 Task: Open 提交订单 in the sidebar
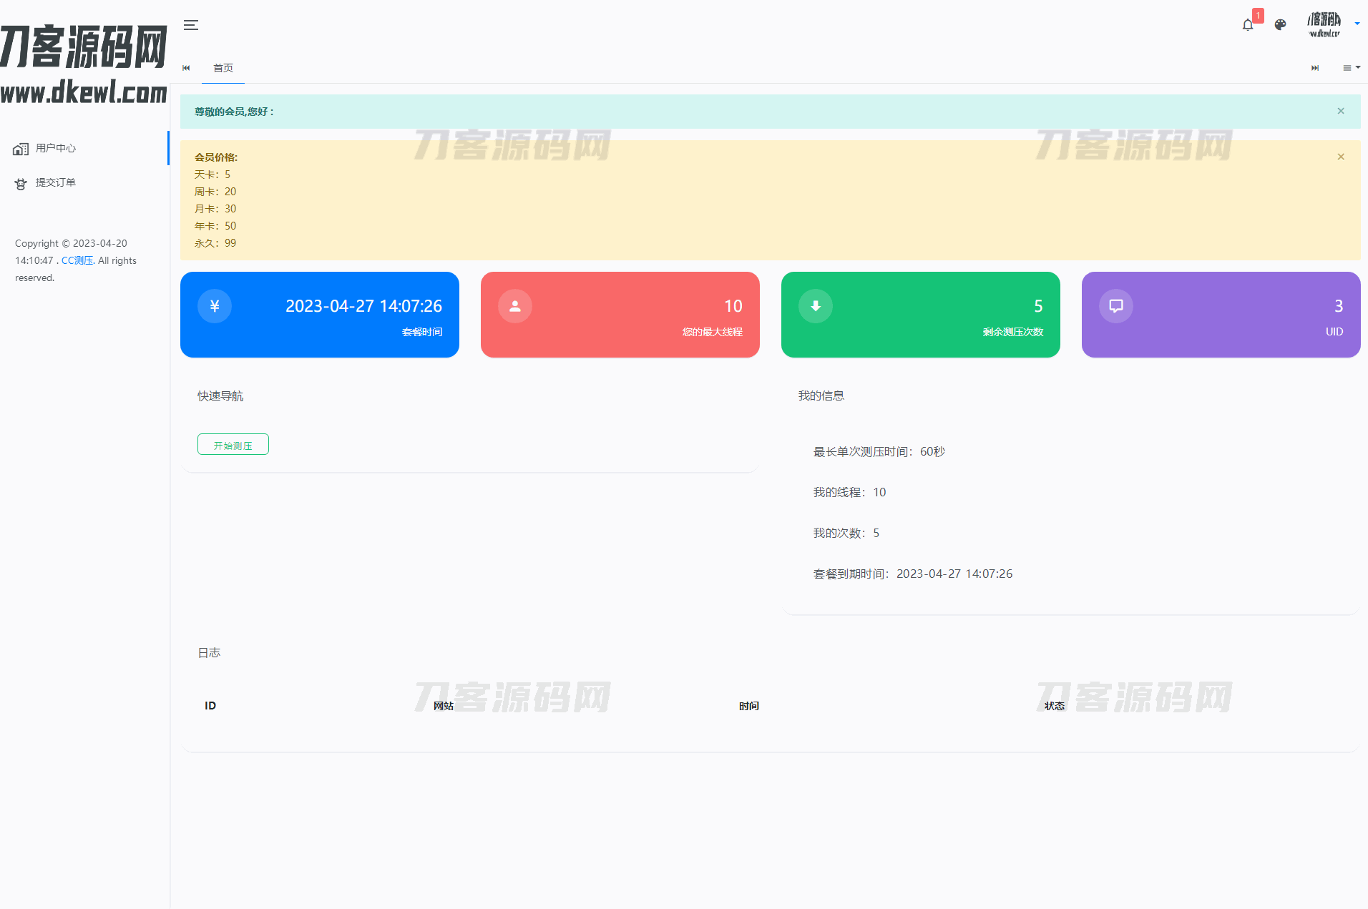56,182
